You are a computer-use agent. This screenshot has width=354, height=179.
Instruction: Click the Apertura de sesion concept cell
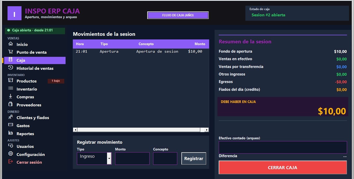pyautogui.click(x=157, y=51)
